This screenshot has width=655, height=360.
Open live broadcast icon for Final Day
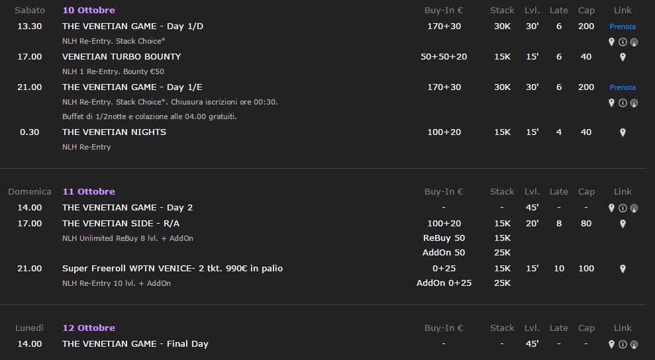point(634,345)
